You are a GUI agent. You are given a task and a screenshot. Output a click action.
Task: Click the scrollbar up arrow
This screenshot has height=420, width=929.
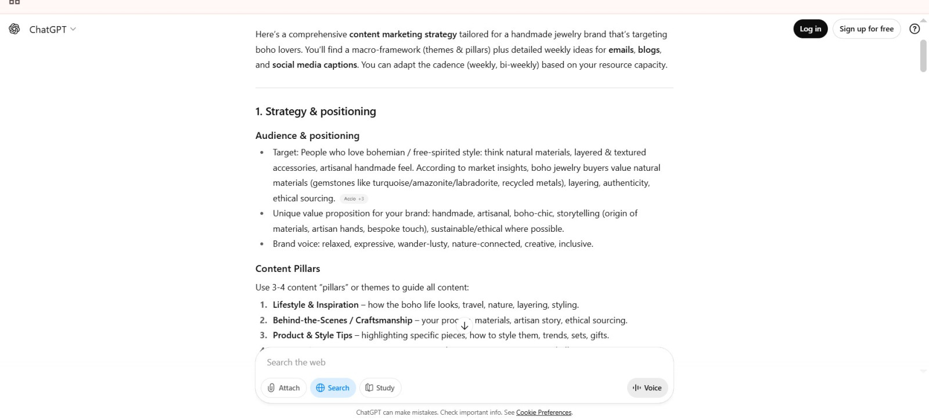point(923,20)
